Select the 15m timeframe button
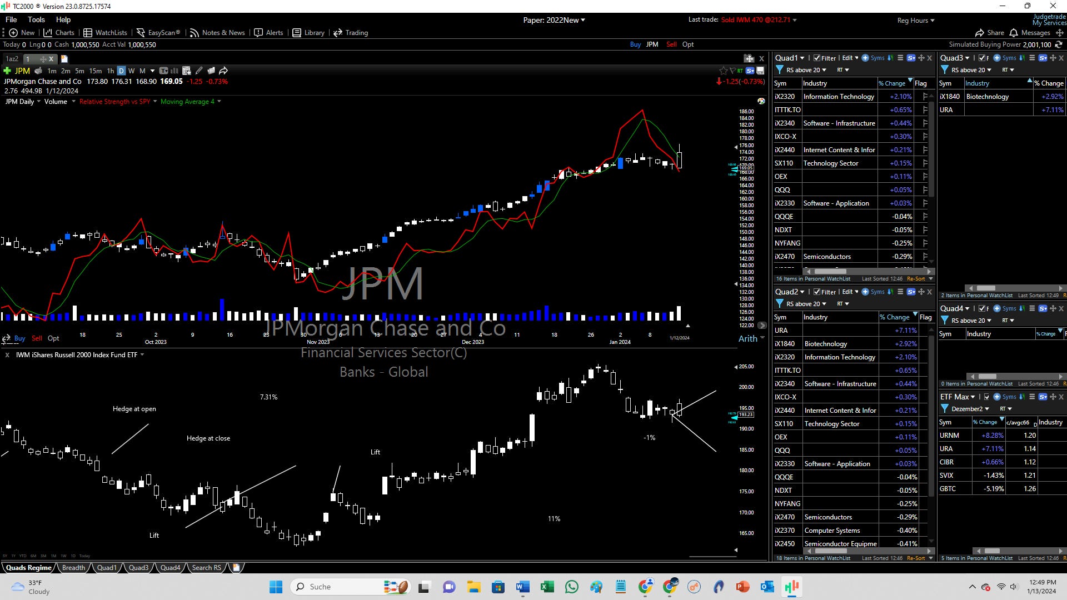This screenshot has width=1067, height=600. tap(96, 71)
